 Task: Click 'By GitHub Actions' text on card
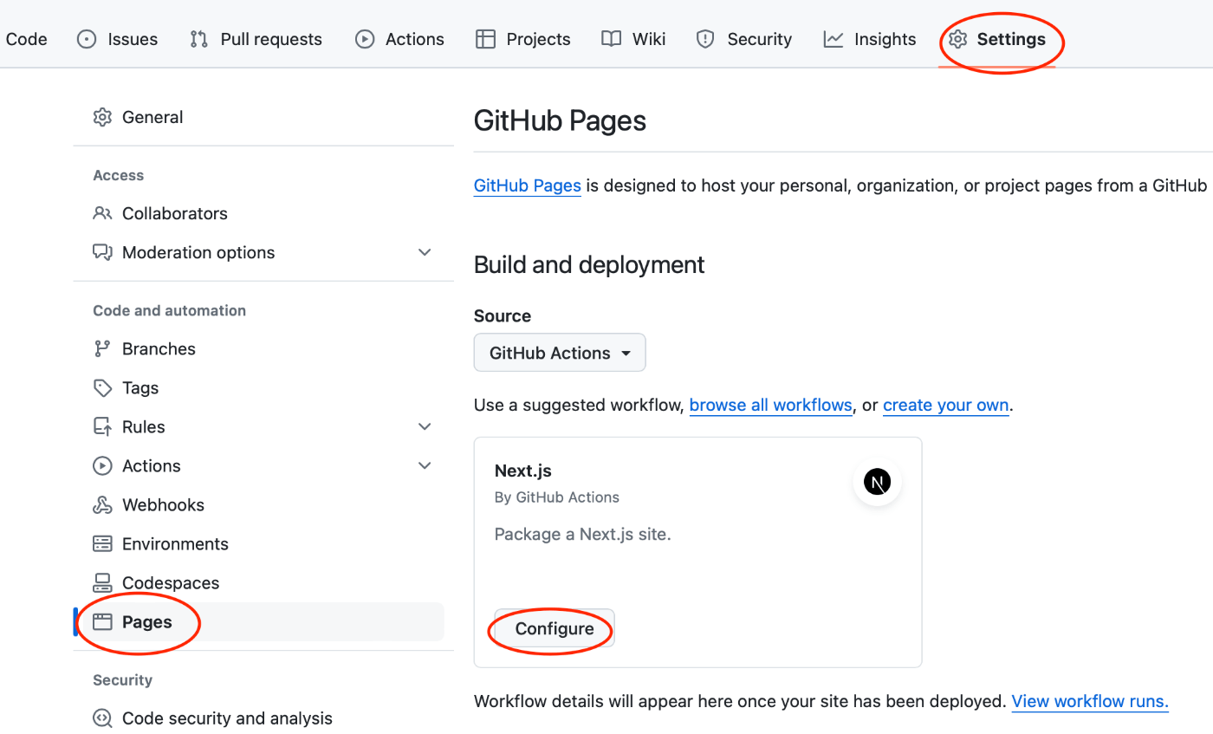[557, 497]
